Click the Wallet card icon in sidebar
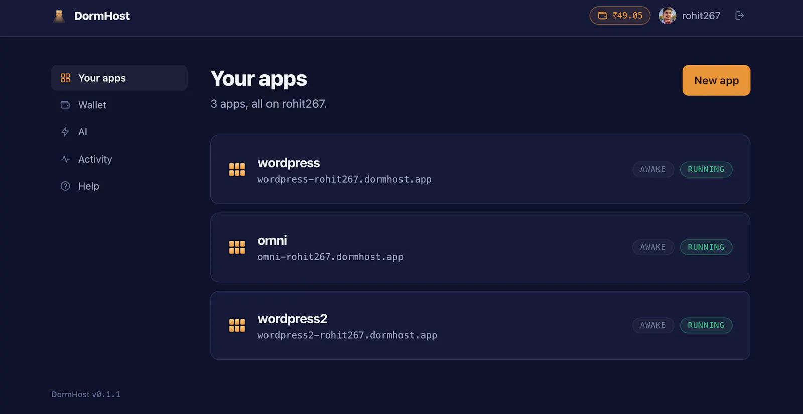Screen dimensions: 803x414 [65, 105]
